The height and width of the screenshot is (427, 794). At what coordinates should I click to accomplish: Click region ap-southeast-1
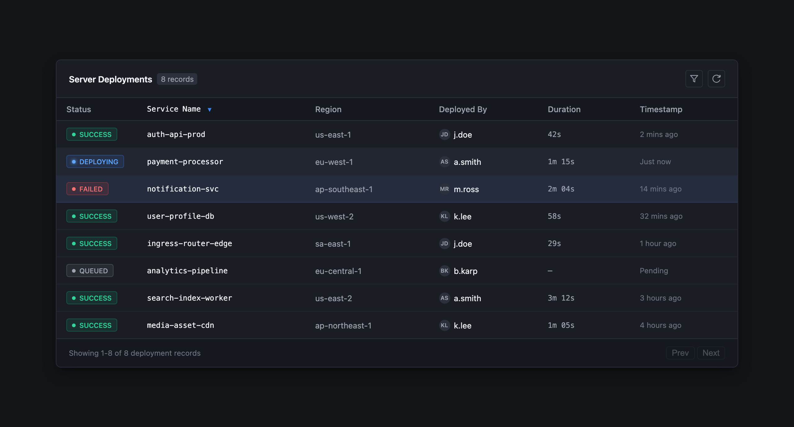(344, 189)
